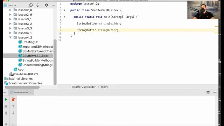Click SBufferVsSBuilder in the breadcrumb bar
Image resolution: width=224 pixels, height=126 pixels.
click(x=84, y=87)
